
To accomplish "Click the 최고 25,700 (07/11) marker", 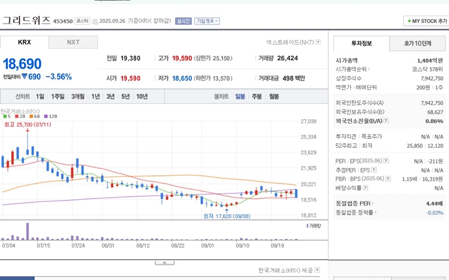I will [x=28, y=124].
